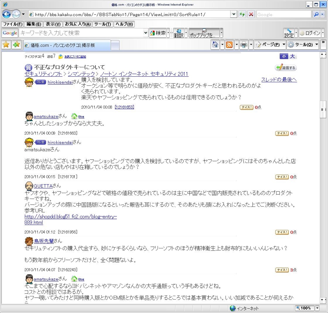Image resolution: width=328 pixels, height=313 pixels.
Task: Click the 返信する reply button
Action: tap(286, 68)
